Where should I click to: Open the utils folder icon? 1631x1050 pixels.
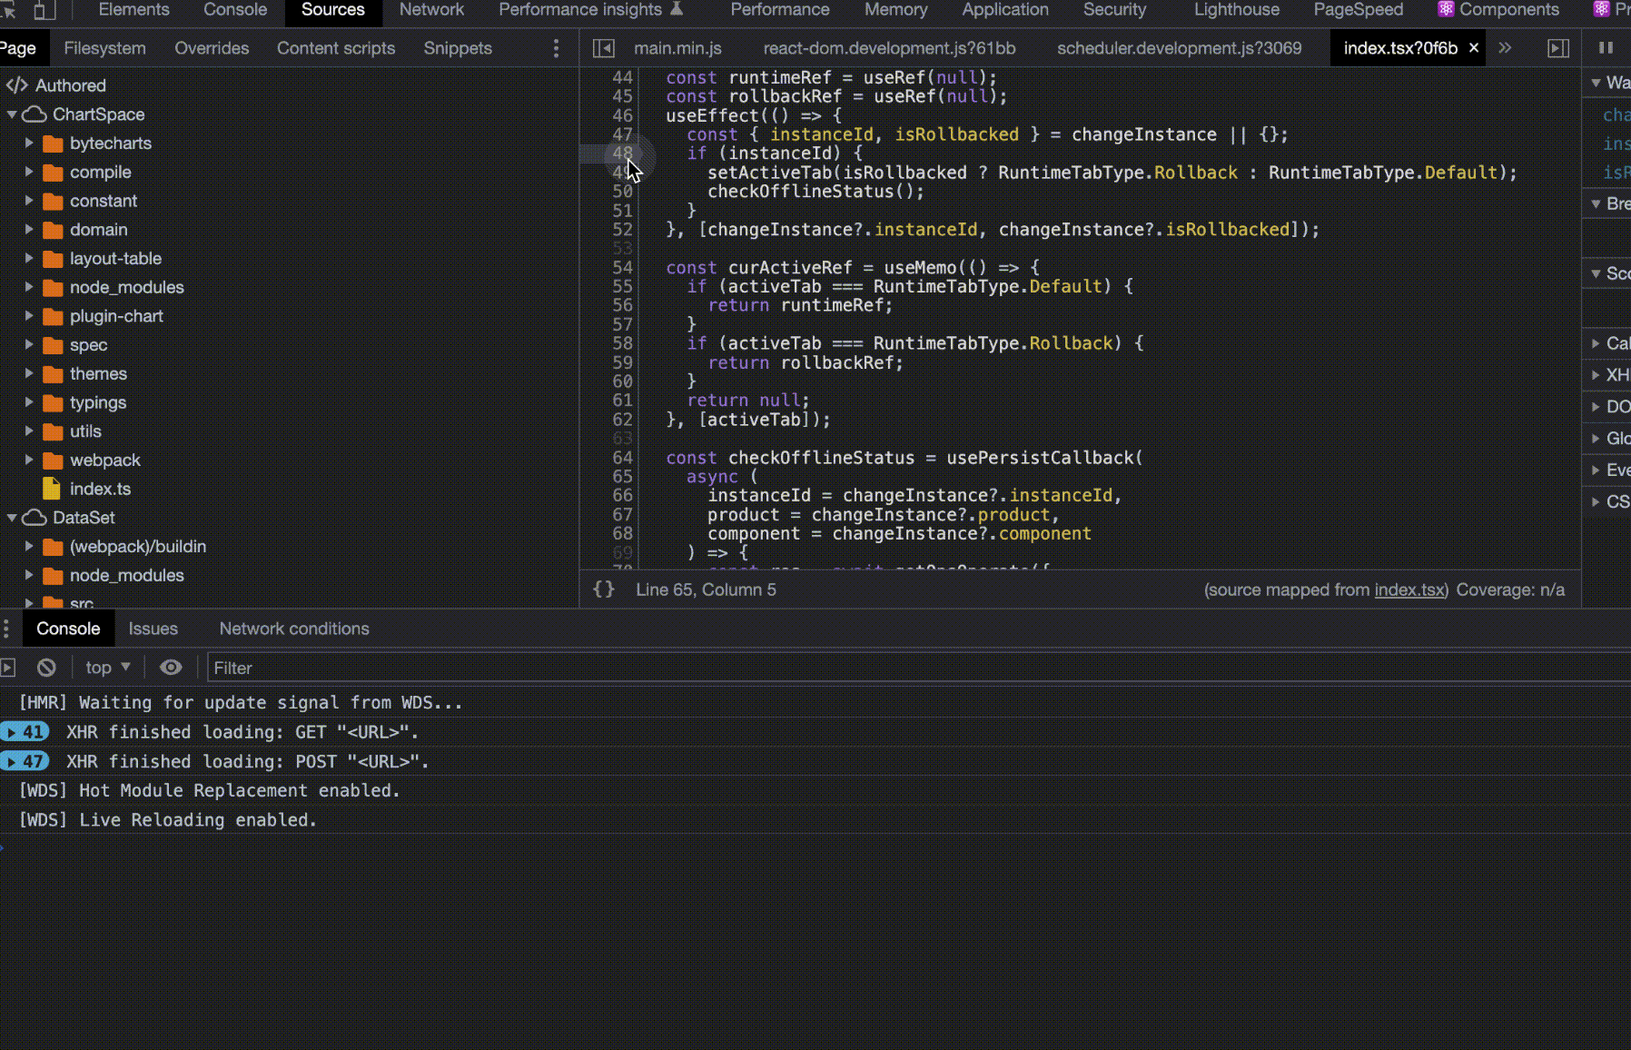tap(54, 431)
